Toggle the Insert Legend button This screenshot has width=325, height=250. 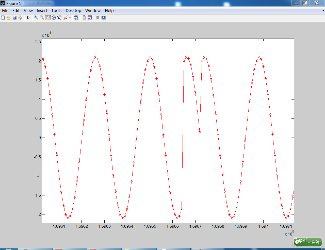pos(90,18)
